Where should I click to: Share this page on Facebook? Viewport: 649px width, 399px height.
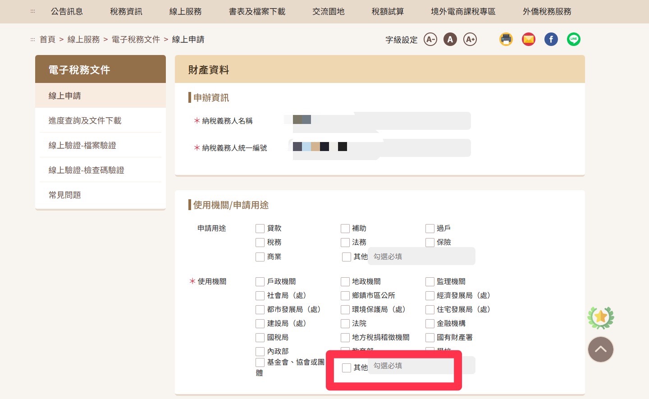tap(551, 40)
